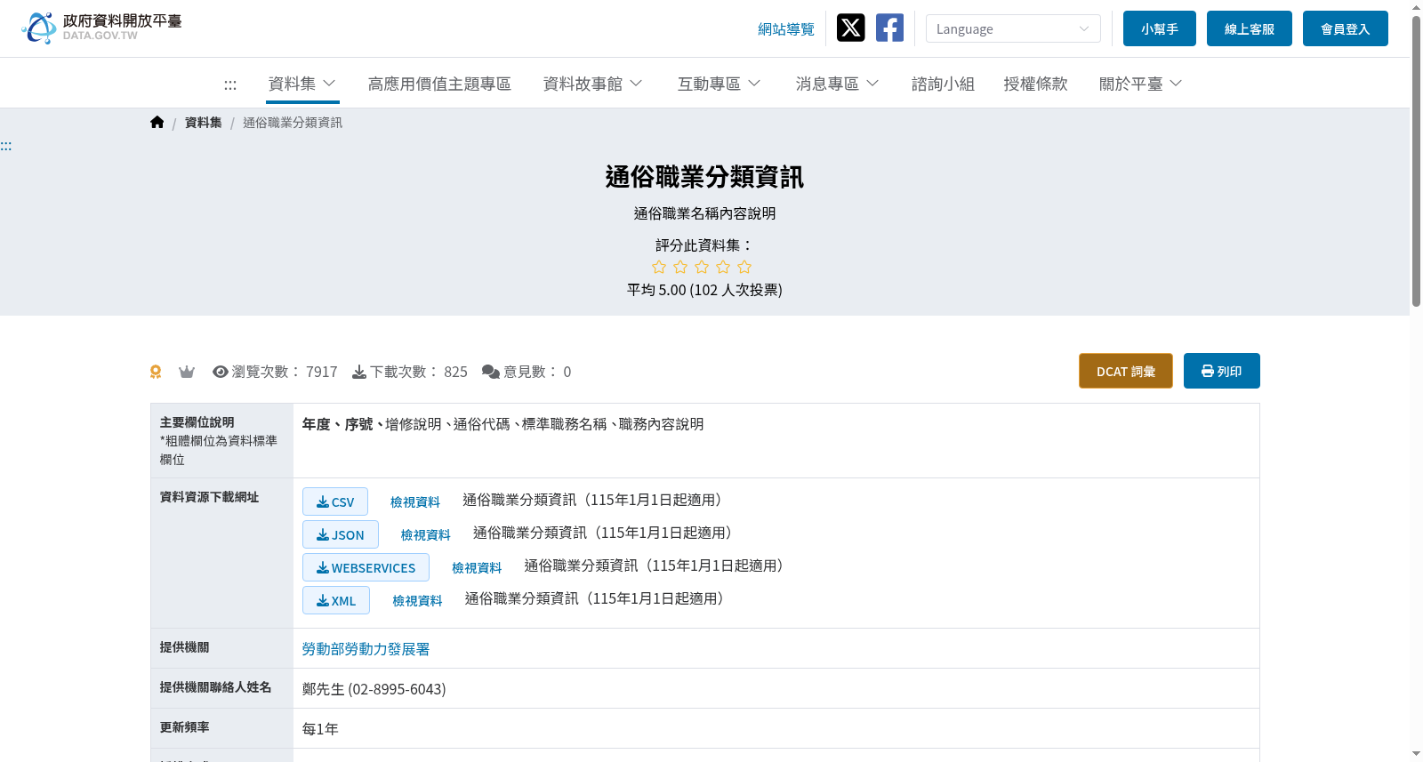This screenshot has width=1423, height=762.
Task: Open 諮詢小組 menu item
Action: [x=943, y=84]
